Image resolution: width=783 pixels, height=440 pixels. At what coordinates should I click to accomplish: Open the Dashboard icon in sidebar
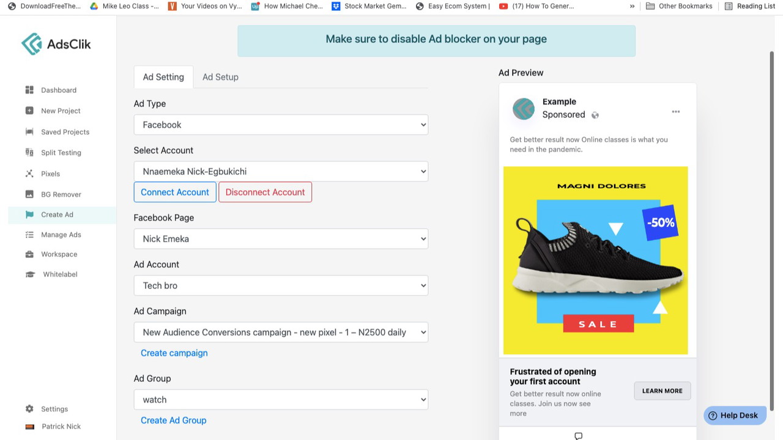pos(29,90)
